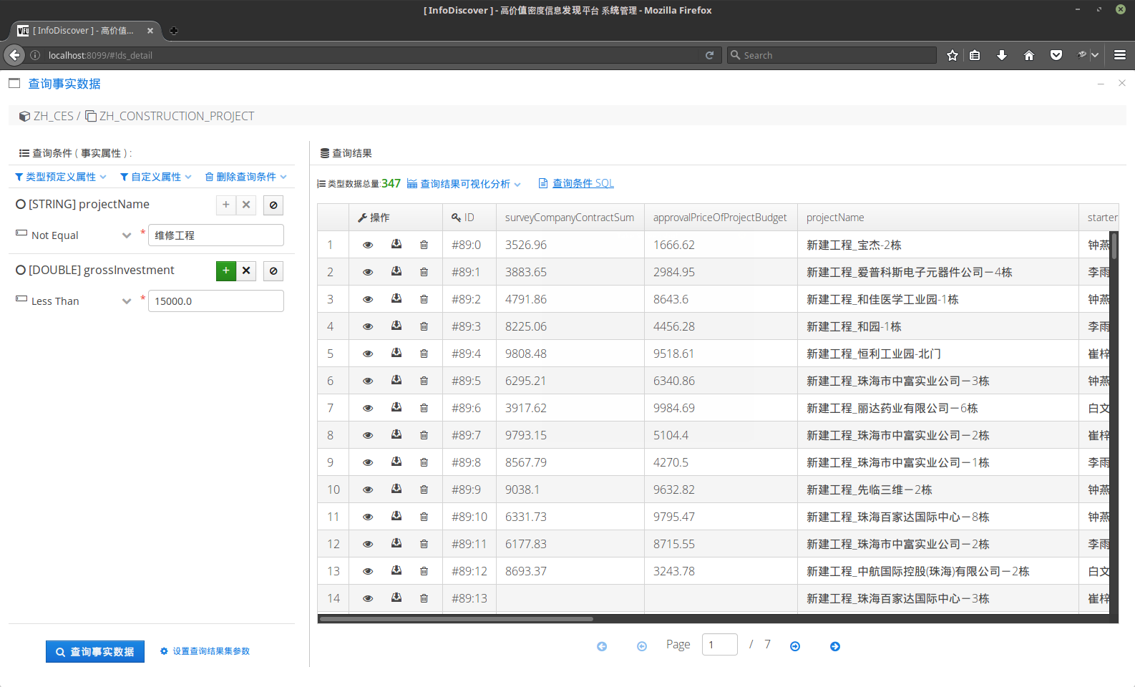Sort by surveyCompanyContractSum column header

pos(570,218)
